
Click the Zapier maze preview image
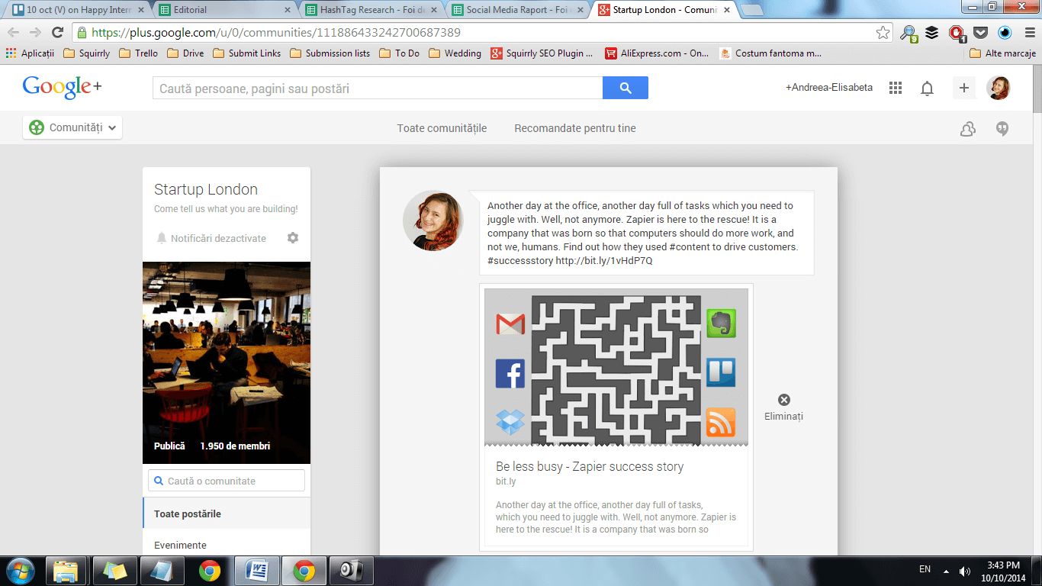616,368
